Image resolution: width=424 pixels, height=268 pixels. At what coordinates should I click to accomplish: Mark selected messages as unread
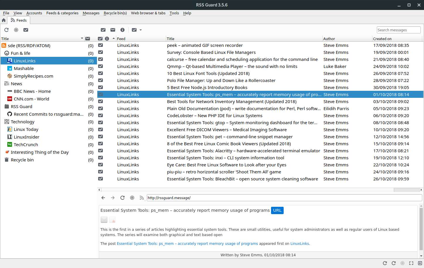[x=113, y=30]
